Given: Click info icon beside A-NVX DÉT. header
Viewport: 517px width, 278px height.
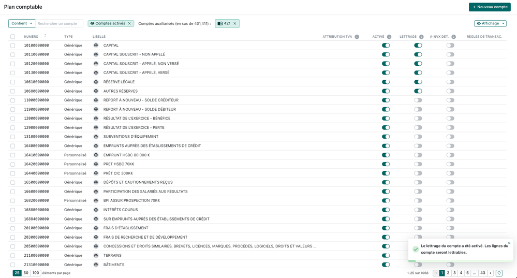Looking at the screenshot, I should click(453, 37).
